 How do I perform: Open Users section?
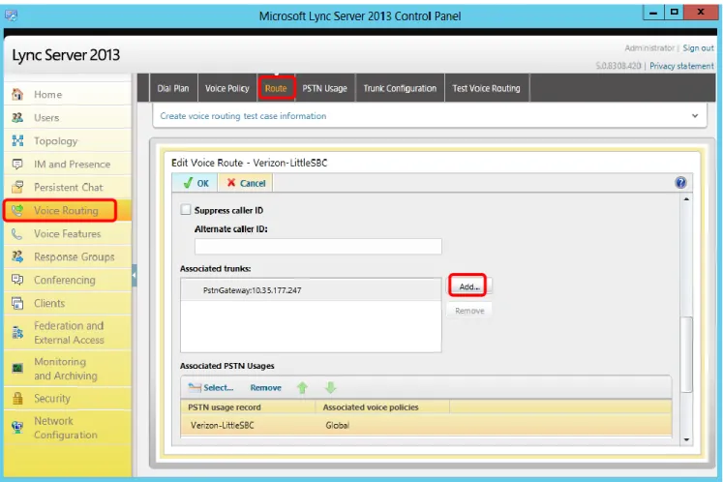tap(68, 118)
